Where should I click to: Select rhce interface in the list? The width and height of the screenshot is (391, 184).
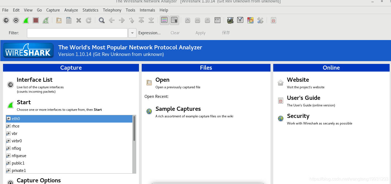point(69,126)
